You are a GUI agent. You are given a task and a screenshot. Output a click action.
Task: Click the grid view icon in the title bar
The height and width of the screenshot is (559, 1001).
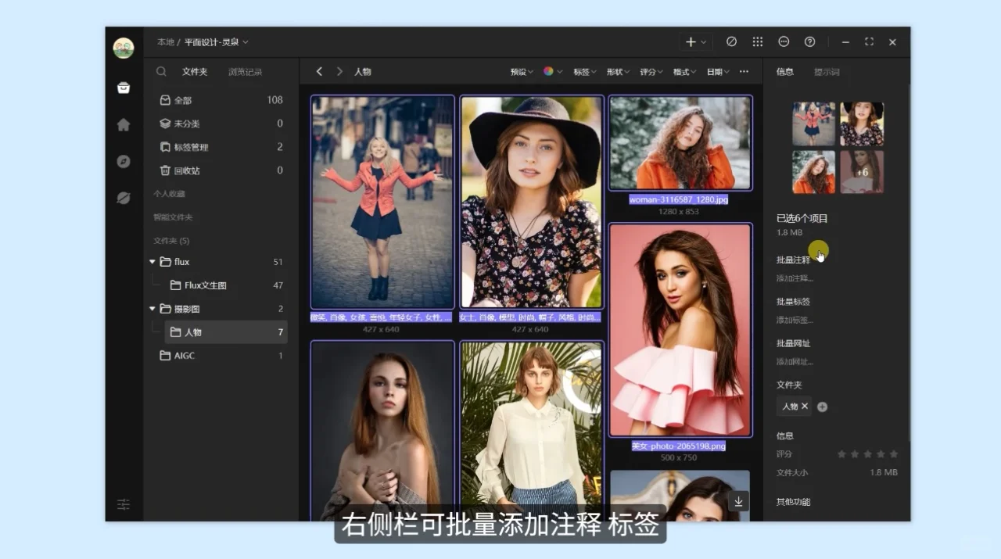pos(757,41)
